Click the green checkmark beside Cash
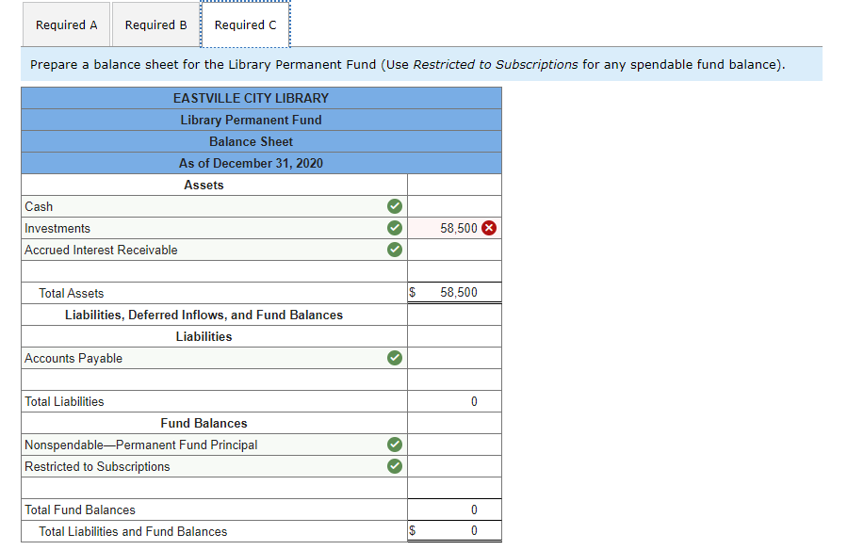 tap(394, 205)
